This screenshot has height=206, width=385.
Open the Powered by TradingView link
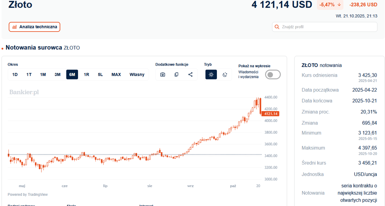point(28,195)
